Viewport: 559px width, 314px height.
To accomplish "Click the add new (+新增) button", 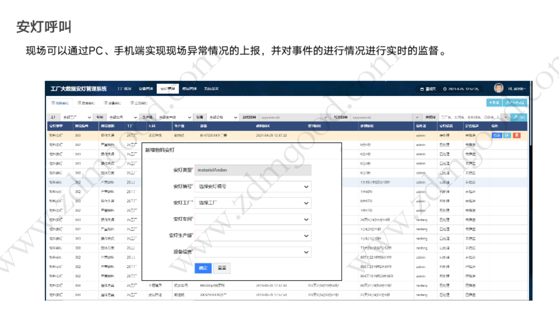I will 494,103.
